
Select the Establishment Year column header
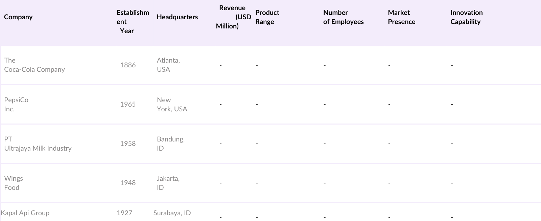point(133,22)
